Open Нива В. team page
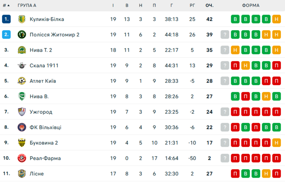 (x=39, y=97)
